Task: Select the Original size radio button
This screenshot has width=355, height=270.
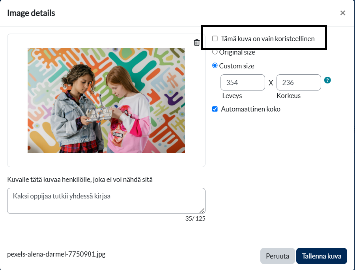Action: tap(215, 52)
